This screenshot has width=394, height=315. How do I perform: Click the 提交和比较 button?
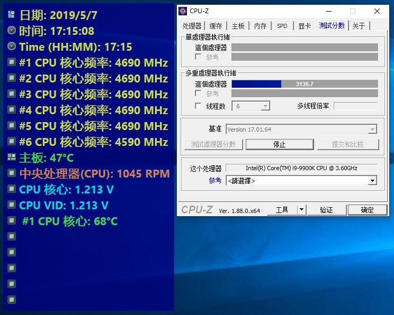point(348,144)
